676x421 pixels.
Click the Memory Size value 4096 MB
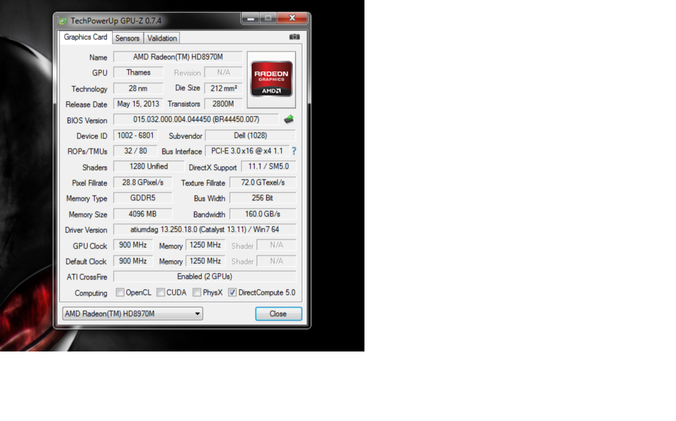(143, 214)
